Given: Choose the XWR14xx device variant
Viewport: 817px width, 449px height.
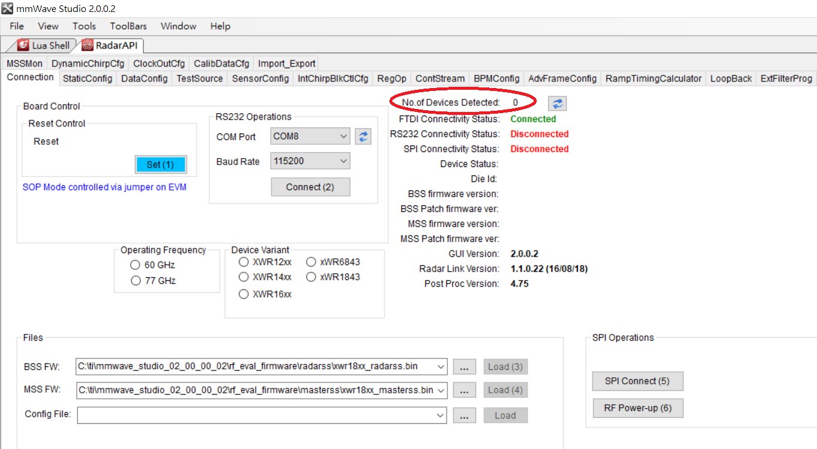Looking at the screenshot, I should click(243, 277).
